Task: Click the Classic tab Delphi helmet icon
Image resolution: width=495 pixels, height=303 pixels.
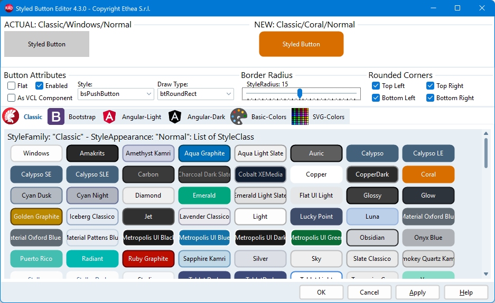Action: coord(11,116)
